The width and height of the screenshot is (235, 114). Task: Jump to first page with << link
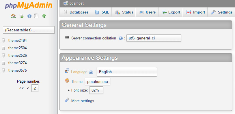21,88
